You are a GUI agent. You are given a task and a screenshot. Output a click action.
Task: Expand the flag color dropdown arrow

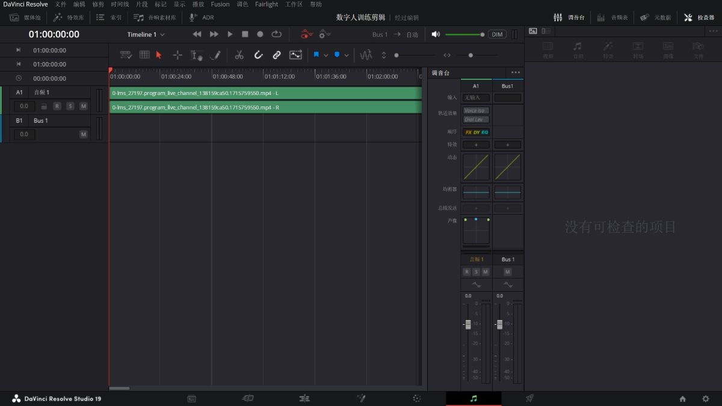point(326,55)
